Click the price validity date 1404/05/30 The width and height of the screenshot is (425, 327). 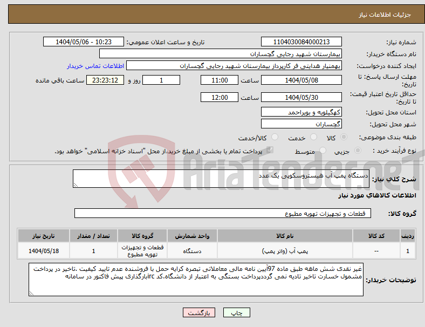(x=301, y=97)
